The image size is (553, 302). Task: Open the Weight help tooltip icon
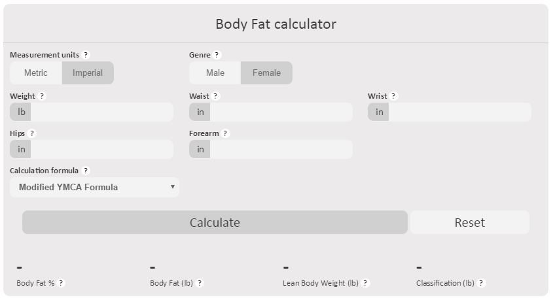(42, 96)
